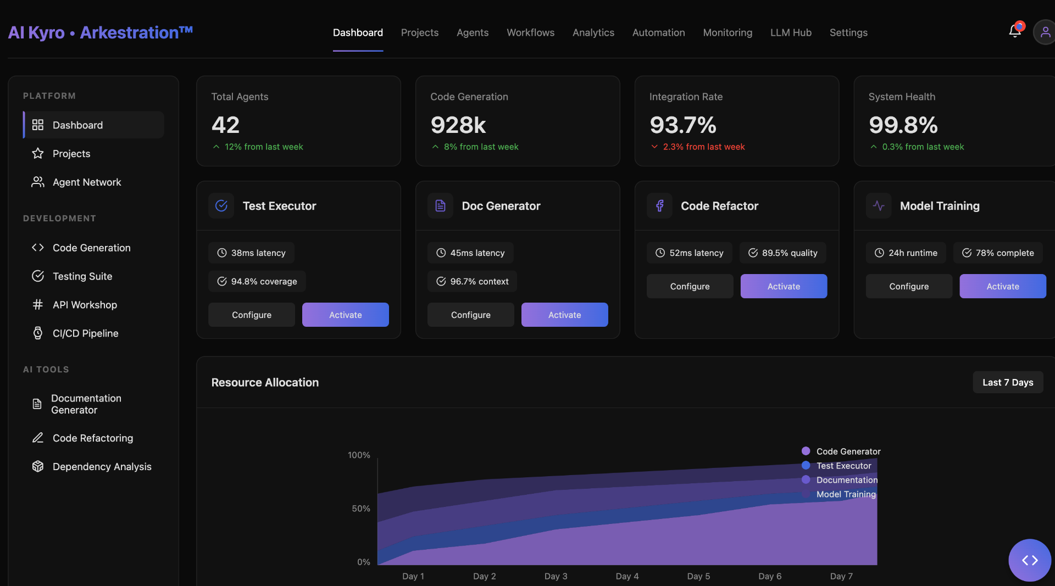Configure the Code Refactor agent
The height and width of the screenshot is (586, 1055).
[690, 286]
